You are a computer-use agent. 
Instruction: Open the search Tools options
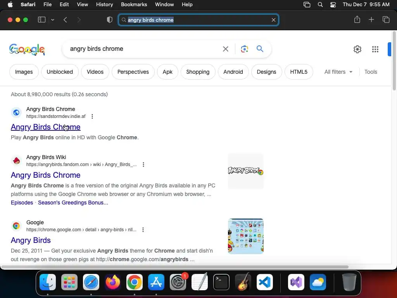[x=371, y=72]
